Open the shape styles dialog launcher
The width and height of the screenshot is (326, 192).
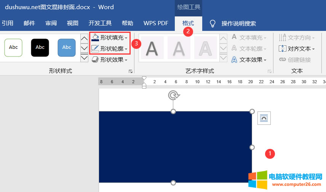pyautogui.click(x=131, y=71)
